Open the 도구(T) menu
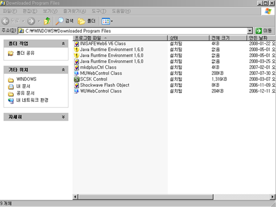The height and width of the screenshot is (207, 276). [99, 11]
